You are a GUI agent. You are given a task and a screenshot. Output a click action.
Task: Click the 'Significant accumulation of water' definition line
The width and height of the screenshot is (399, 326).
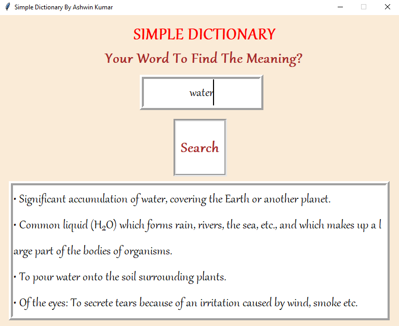172,199
